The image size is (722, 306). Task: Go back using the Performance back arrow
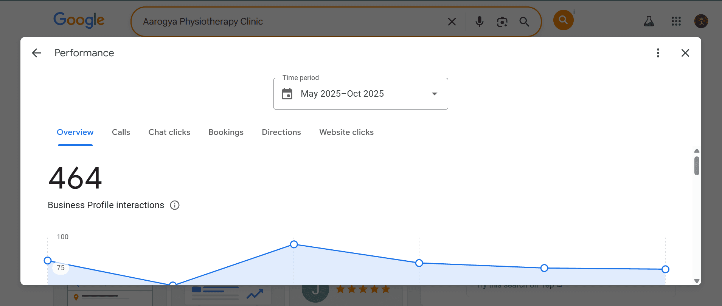[36, 53]
